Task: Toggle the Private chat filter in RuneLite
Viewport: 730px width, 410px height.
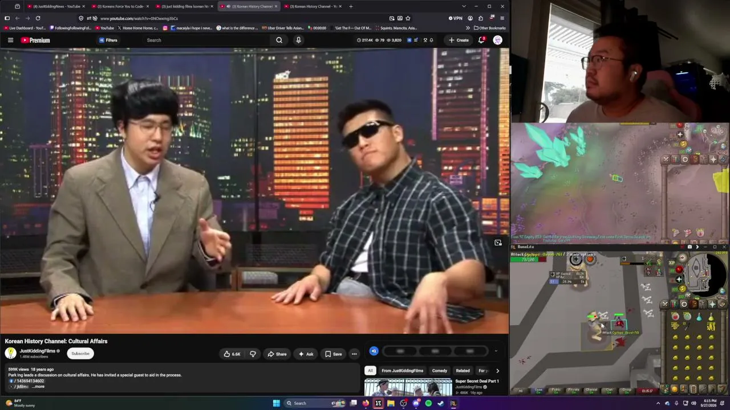Action: 574,391
